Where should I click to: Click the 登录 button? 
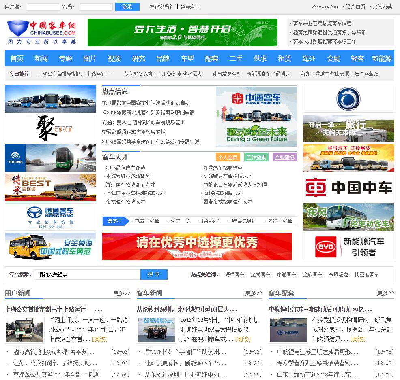pos(127,7)
